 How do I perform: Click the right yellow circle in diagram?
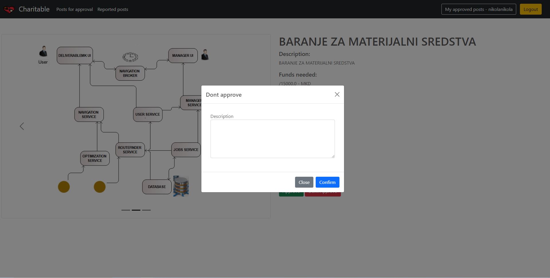tap(100, 187)
